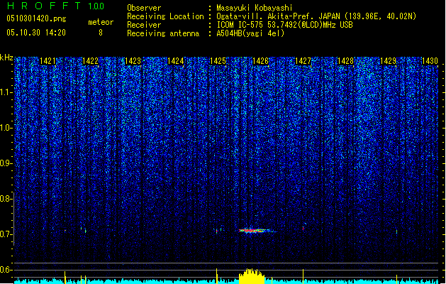The image size is (446, 284).
Task: Click the 1.1 kHz axis label
Action: pos(6,92)
